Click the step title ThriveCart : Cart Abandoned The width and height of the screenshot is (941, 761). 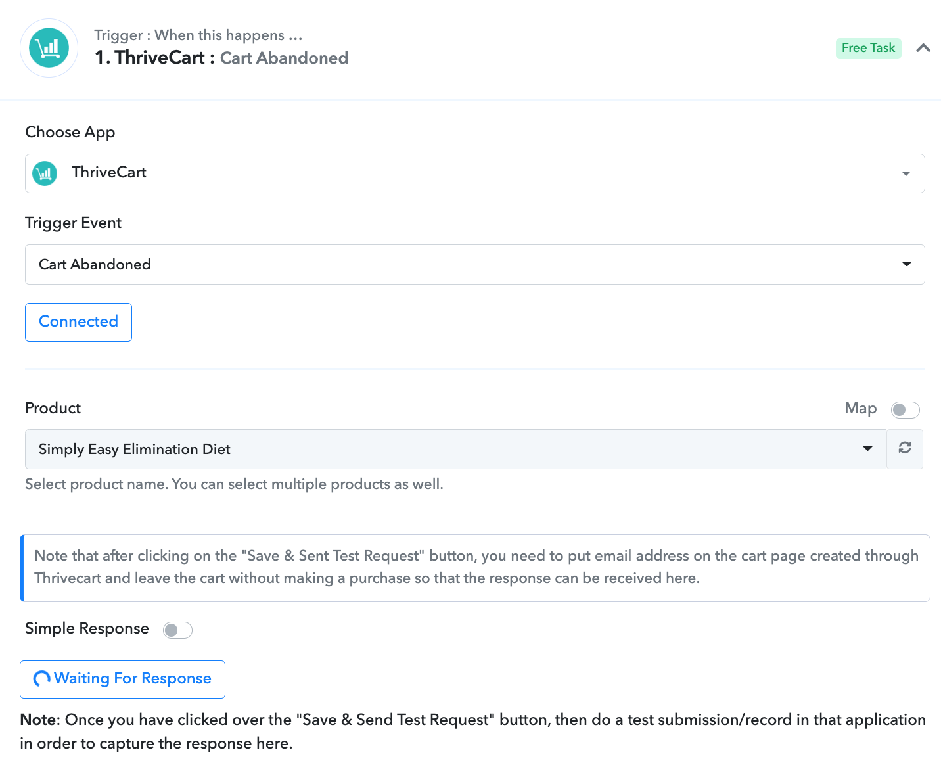(221, 58)
